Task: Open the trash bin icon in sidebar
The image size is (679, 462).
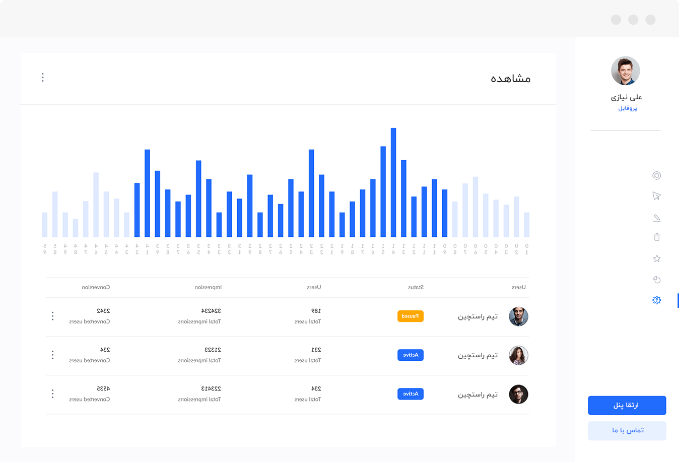Action: pos(656,237)
